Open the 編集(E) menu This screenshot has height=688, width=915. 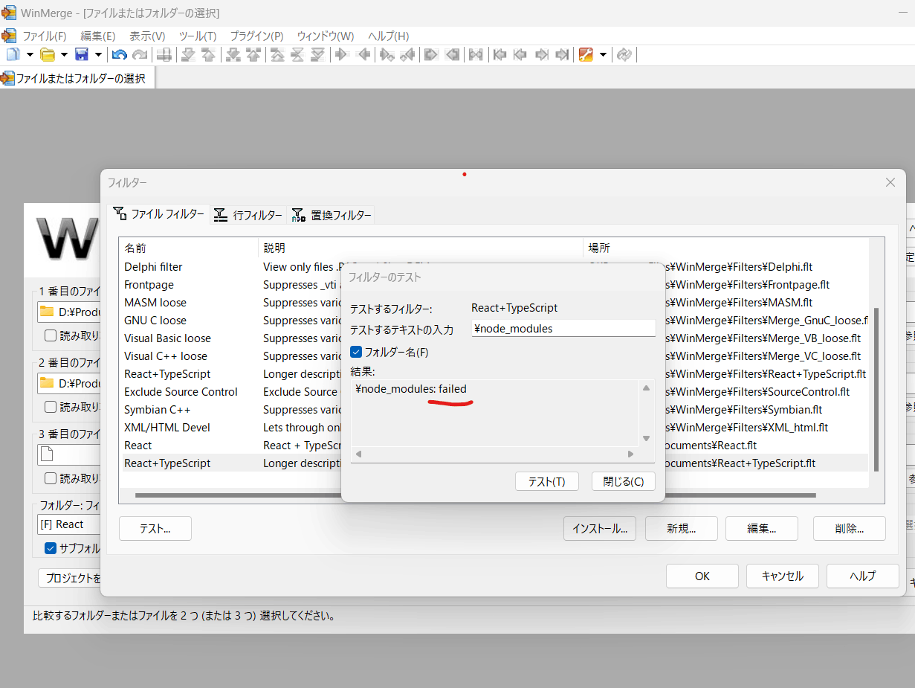click(x=97, y=36)
